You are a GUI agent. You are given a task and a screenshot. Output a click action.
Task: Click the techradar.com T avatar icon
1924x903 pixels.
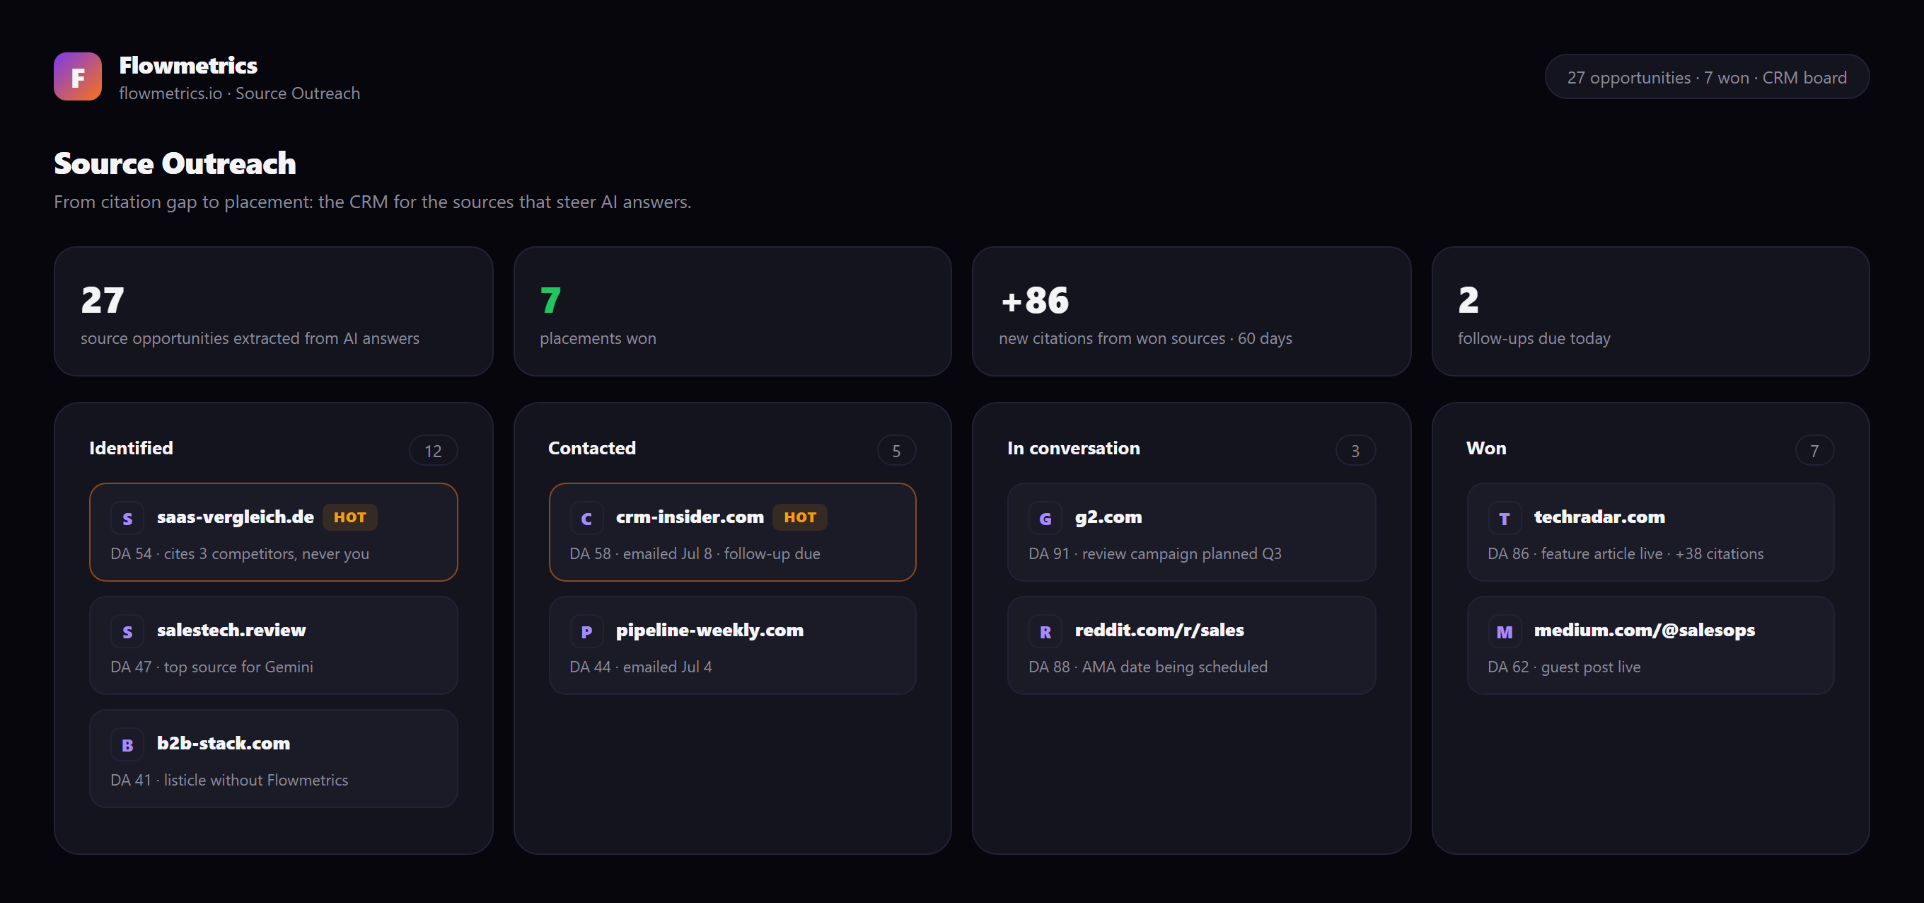pyautogui.click(x=1505, y=518)
